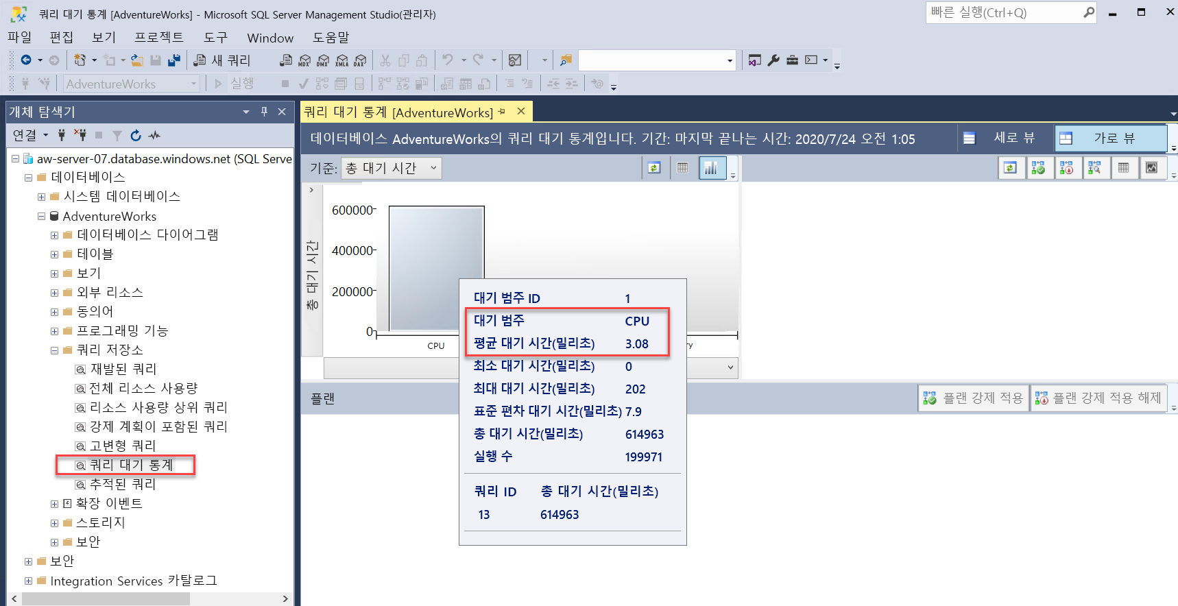Expand the 테이블 tree node

coord(54,254)
